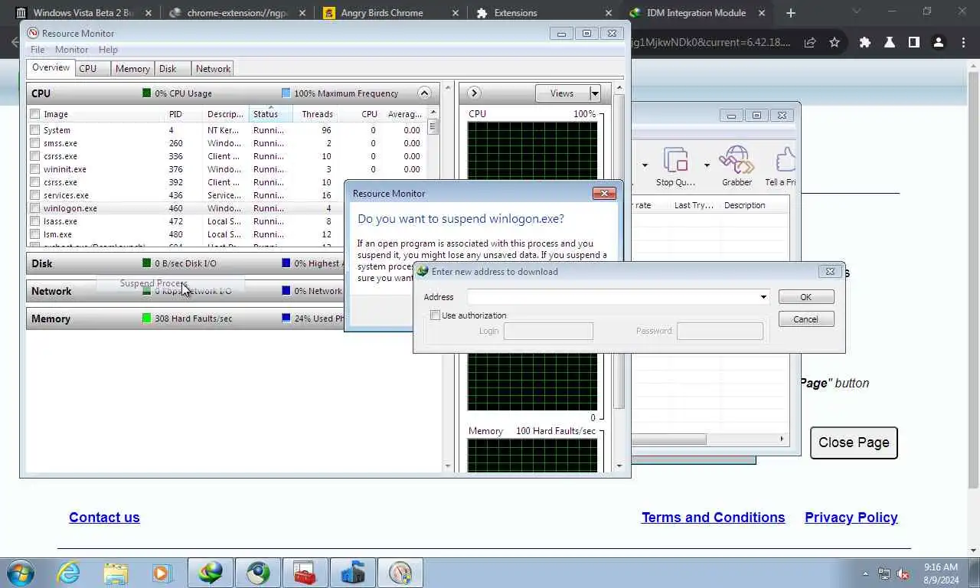Image resolution: width=980 pixels, height=588 pixels.
Task: Show hidden tray icons arrow
Action: tap(866, 573)
